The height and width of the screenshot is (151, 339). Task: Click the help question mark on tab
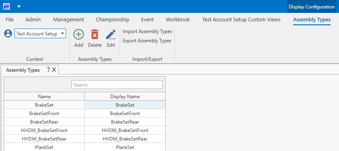[x=48, y=70]
